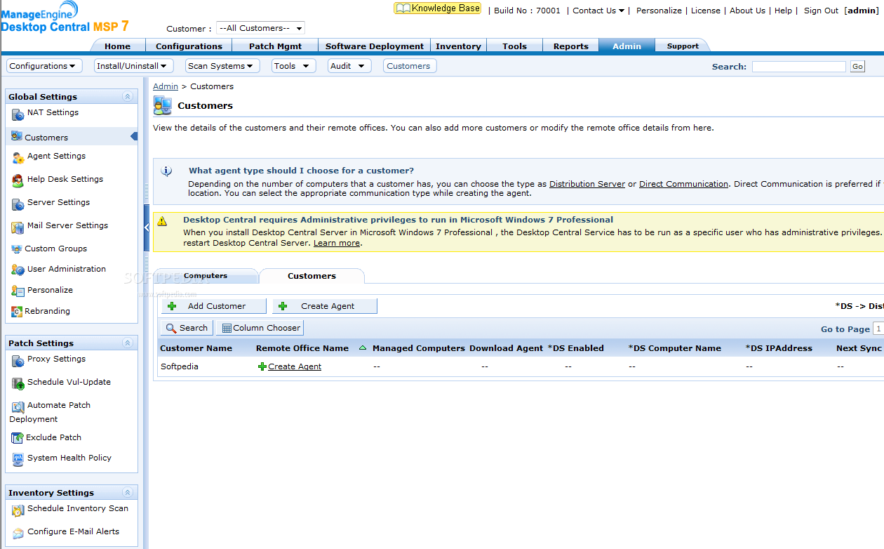Collapse the Global Settings panel

127,97
